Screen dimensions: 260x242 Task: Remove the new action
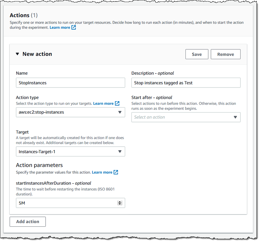(226, 54)
